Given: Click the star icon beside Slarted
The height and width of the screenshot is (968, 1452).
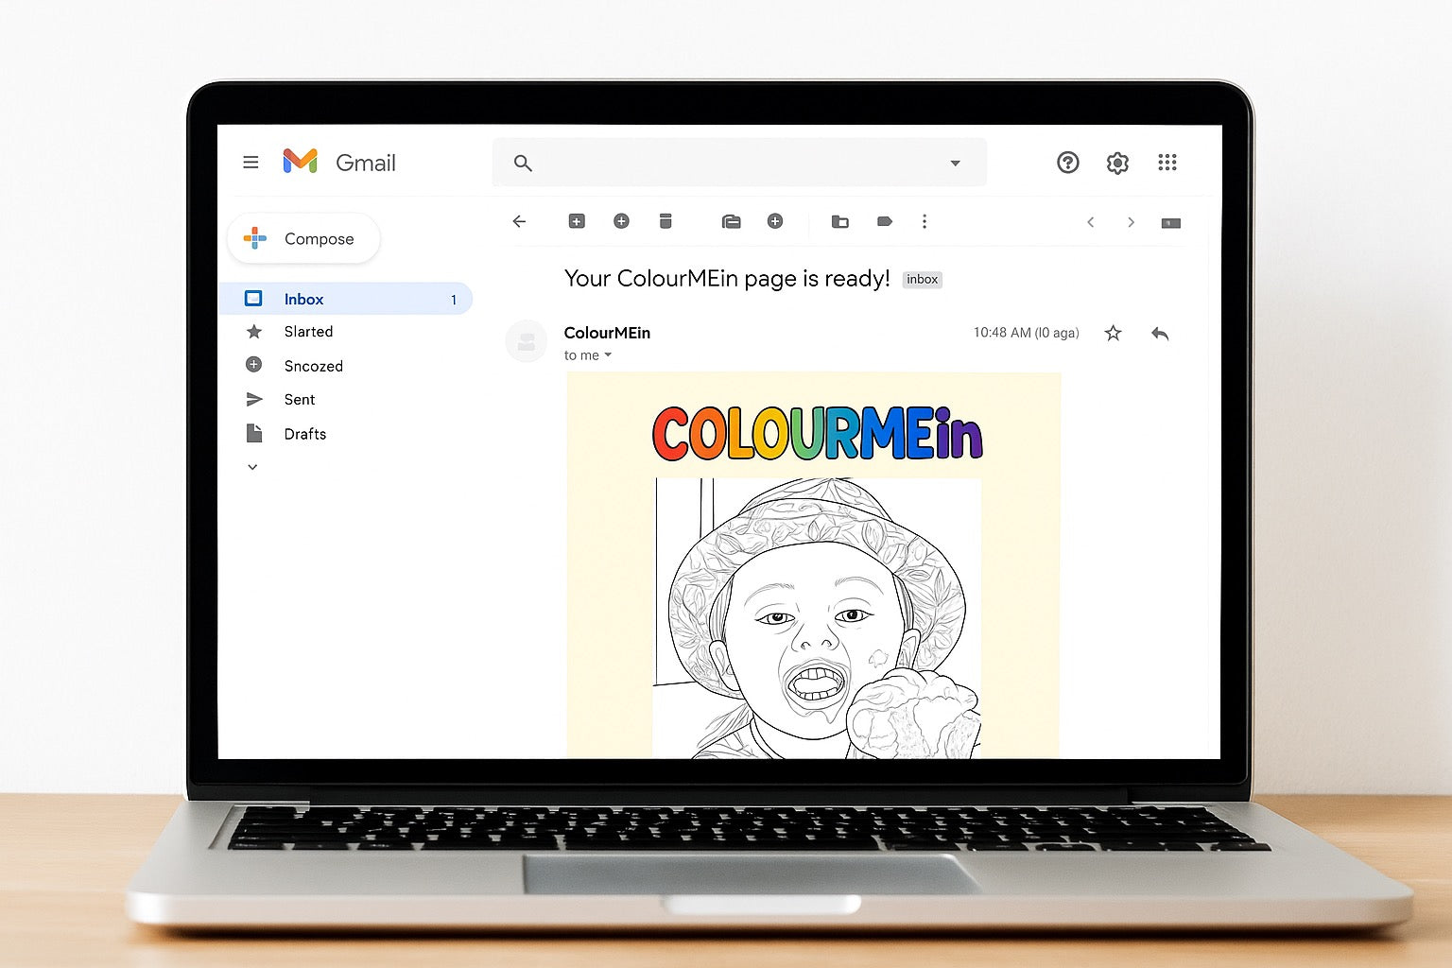Looking at the screenshot, I should (x=254, y=332).
